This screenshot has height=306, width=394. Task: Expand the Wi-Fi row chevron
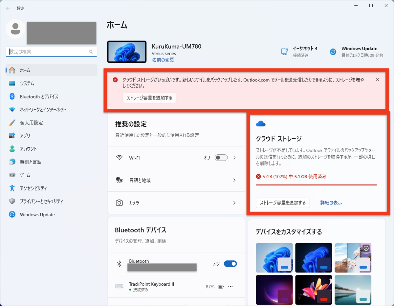coord(234,158)
